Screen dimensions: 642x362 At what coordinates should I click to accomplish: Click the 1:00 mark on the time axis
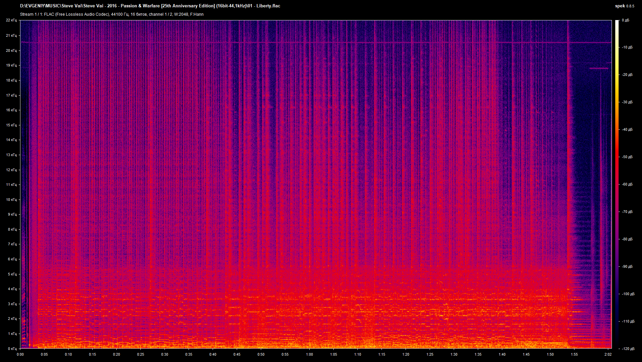pyautogui.click(x=309, y=355)
